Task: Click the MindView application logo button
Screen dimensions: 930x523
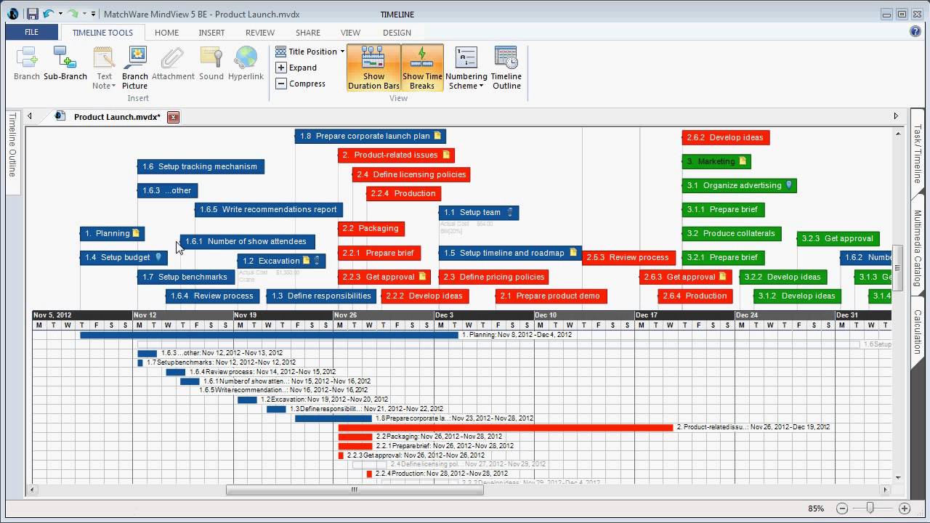Action: click(x=13, y=14)
